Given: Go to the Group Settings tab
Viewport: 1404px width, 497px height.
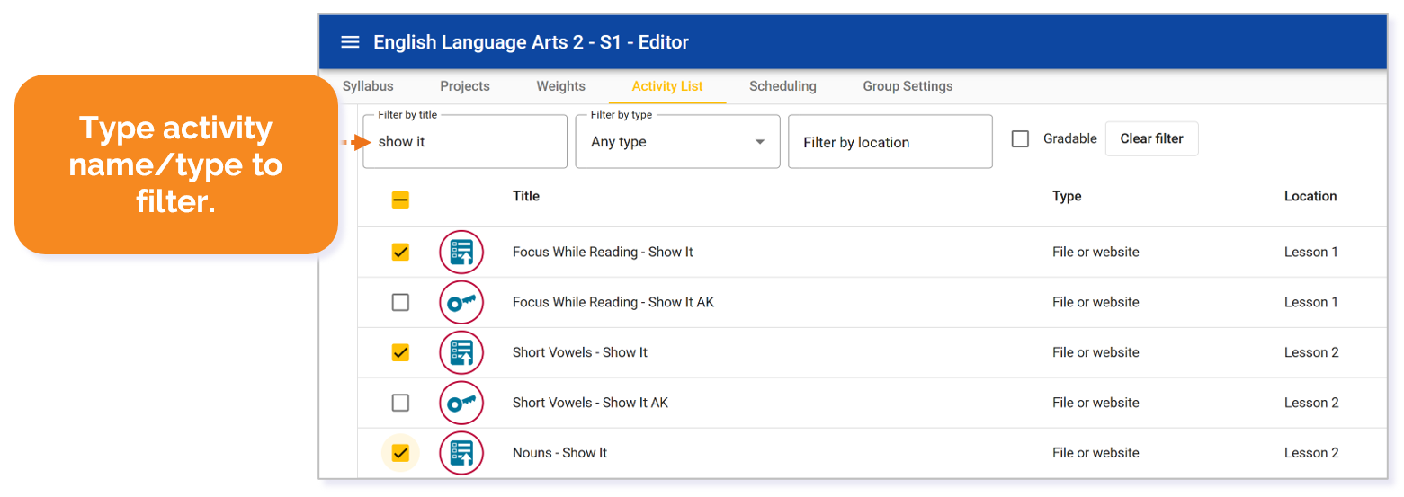Looking at the screenshot, I should coord(908,86).
